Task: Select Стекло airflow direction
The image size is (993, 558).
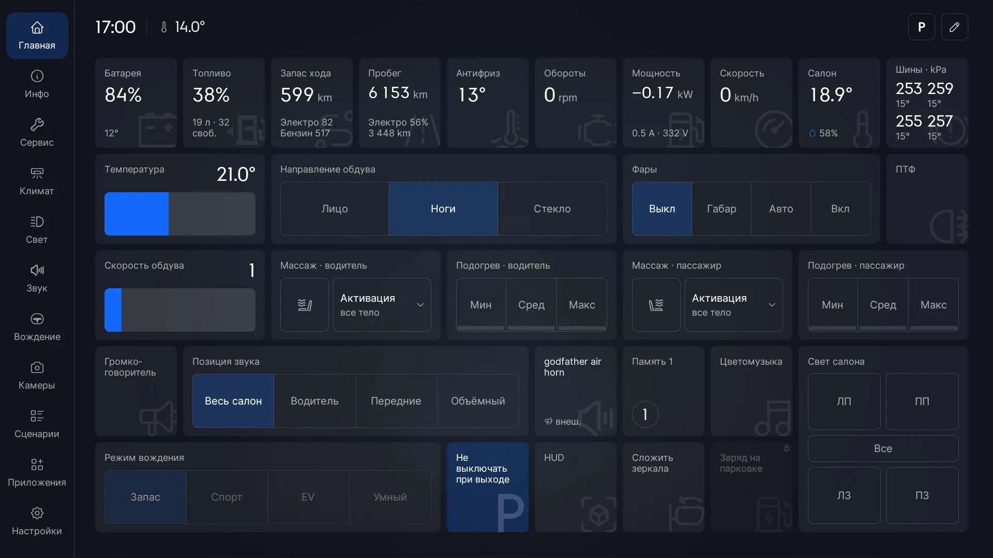Action: [552, 209]
